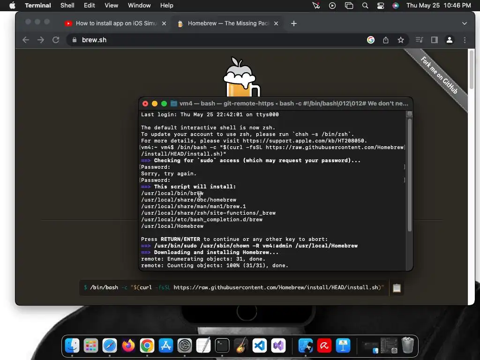Click the folder proxy icon in Terminal title
Screen dimensions: 480x360
(x=173, y=104)
